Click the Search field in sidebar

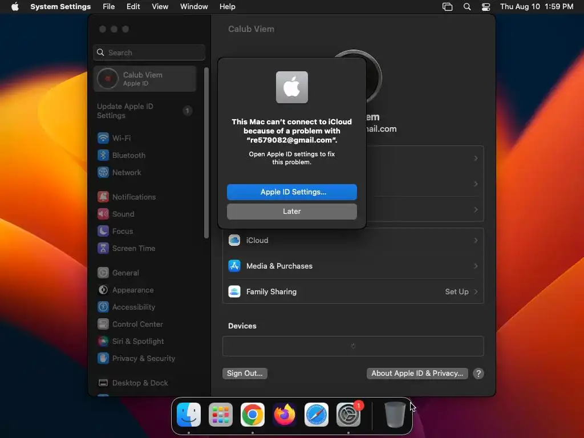click(x=149, y=52)
